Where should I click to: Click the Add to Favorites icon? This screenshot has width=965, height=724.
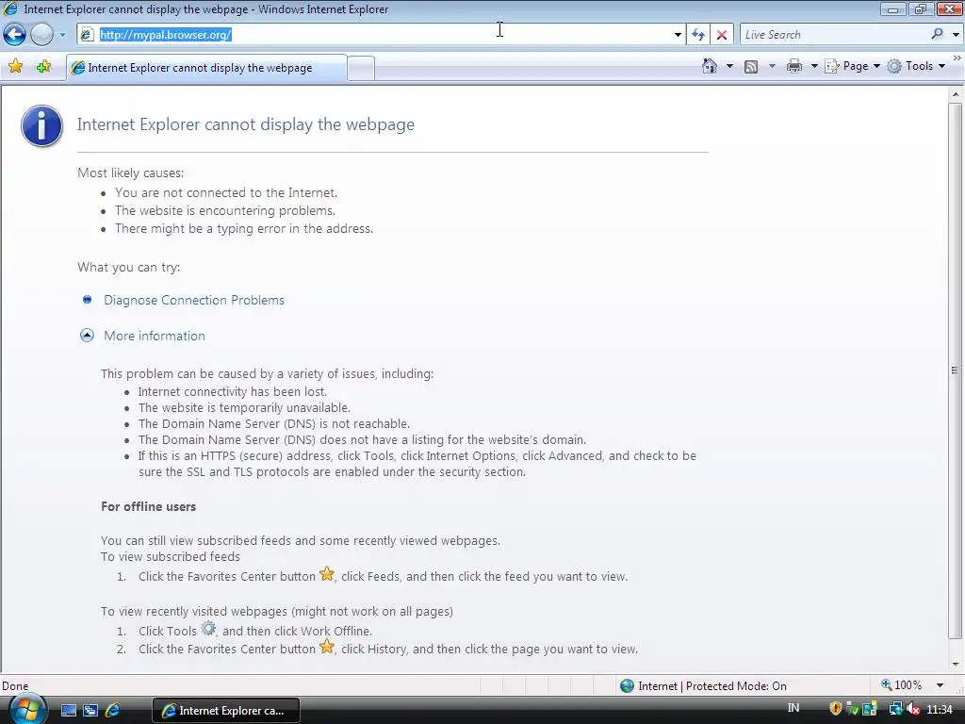point(43,67)
